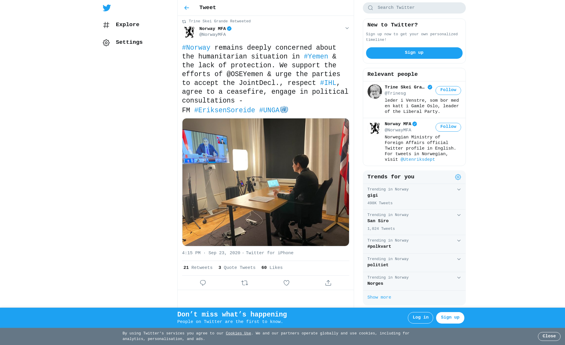Open Explore in sidebar
The width and height of the screenshot is (565, 345).
click(x=121, y=25)
